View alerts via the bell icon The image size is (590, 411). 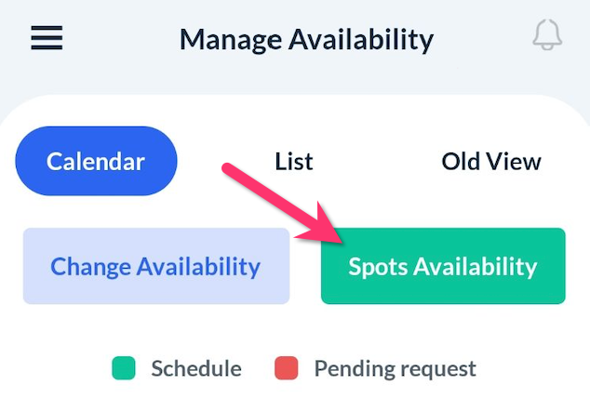click(x=547, y=36)
